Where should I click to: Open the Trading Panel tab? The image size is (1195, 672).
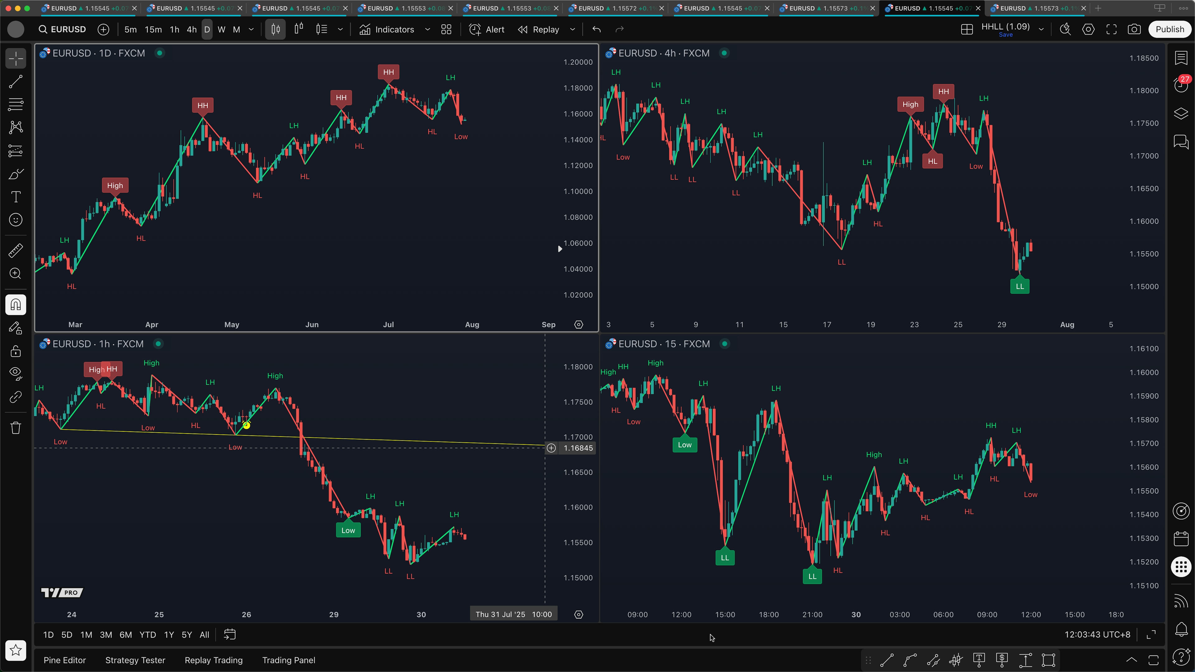point(288,660)
